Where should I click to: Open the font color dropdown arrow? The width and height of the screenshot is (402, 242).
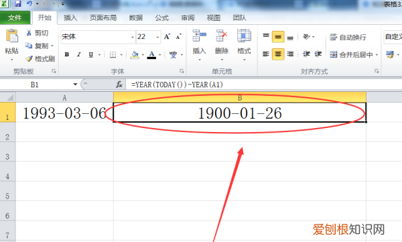(x=159, y=55)
